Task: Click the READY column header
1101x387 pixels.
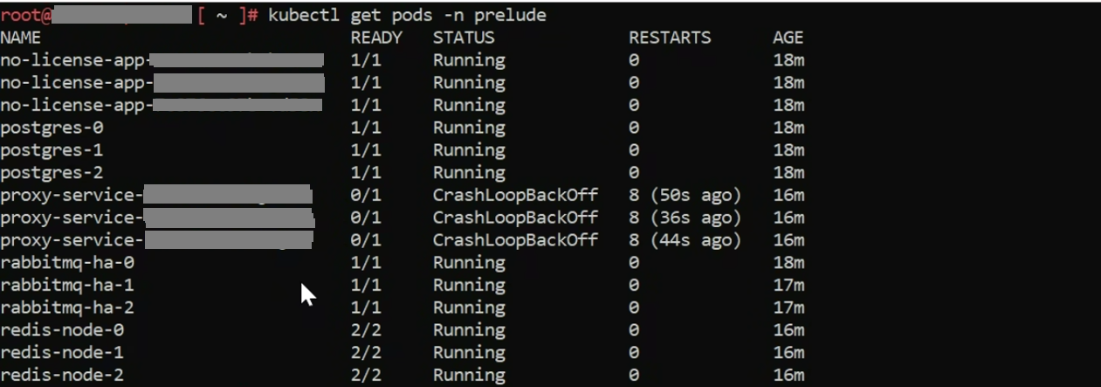Action: (375, 38)
